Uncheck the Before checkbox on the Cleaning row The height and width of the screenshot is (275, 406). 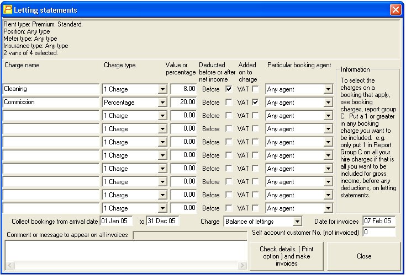[x=229, y=89]
